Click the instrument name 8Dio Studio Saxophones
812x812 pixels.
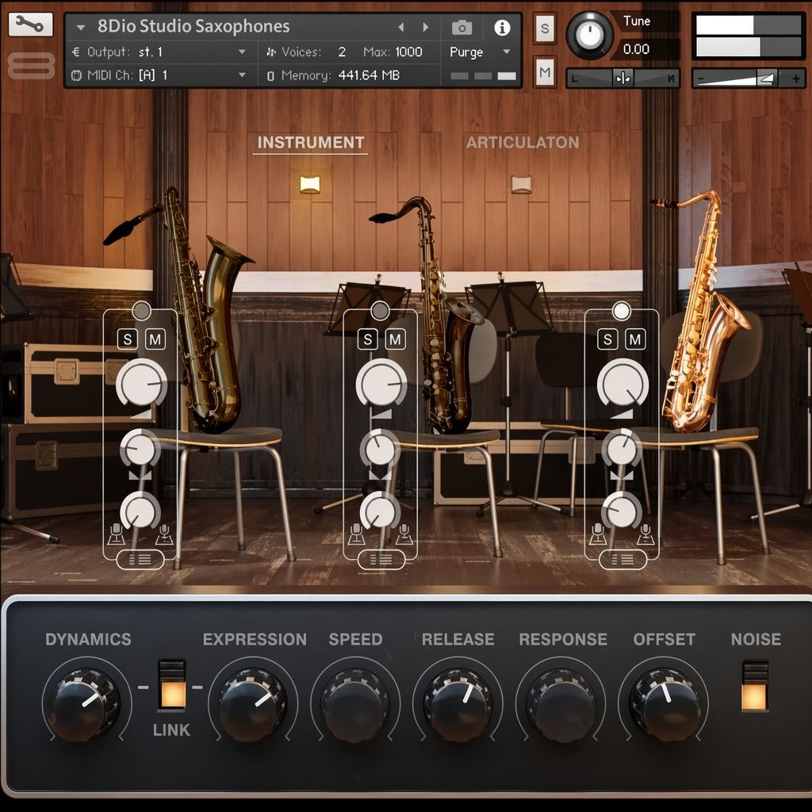pos(193,26)
